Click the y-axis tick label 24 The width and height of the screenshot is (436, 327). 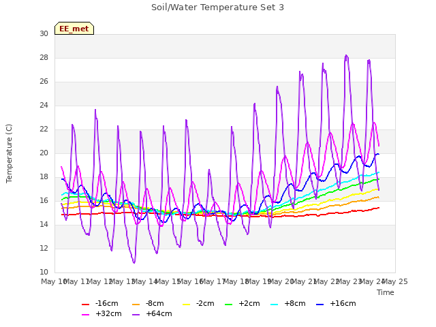44,106
